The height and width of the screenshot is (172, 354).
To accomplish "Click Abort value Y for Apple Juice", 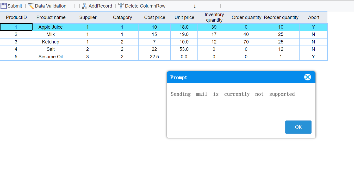I will pyautogui.click(x=314, y=27).
